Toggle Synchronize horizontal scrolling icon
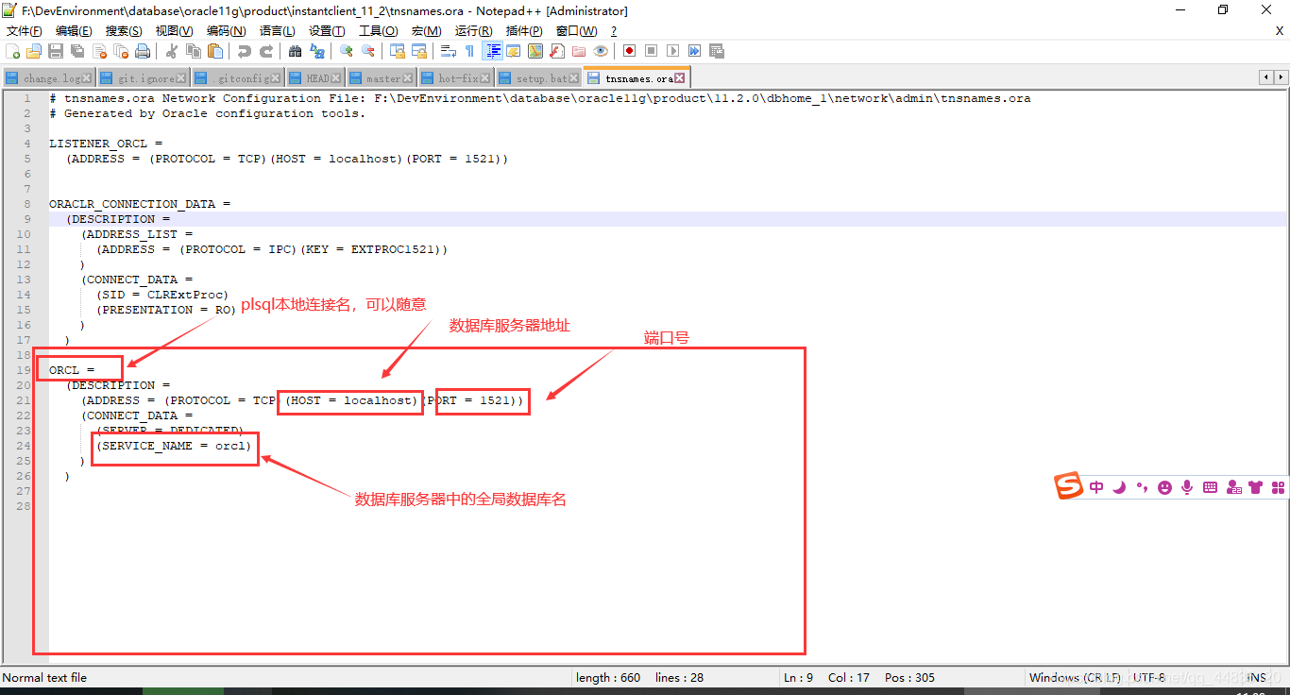1290x695 pixels. click(x=419, y=51)
